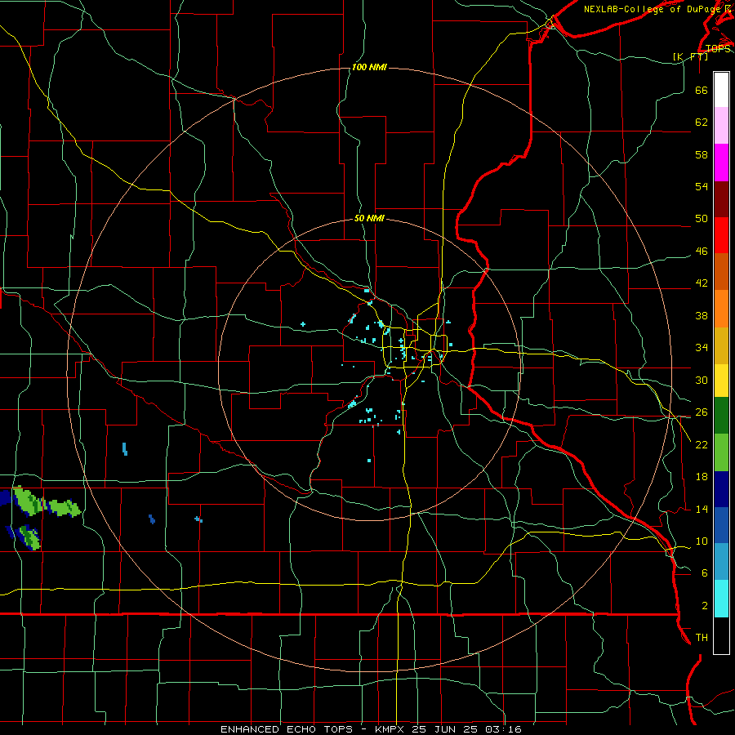Screen dimensions: 735x735
Task: Pick the light blue legend swatch
Action: click(x=721, y=563)
